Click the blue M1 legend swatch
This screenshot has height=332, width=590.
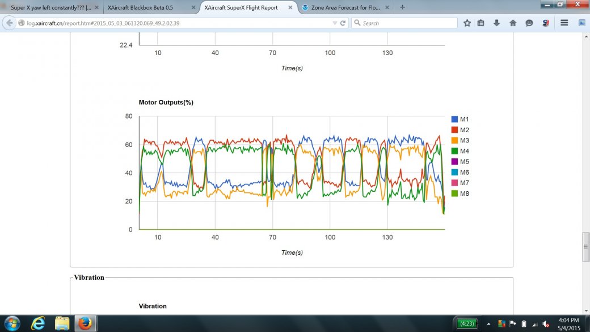pyautogui.click(x=454, y=119)
